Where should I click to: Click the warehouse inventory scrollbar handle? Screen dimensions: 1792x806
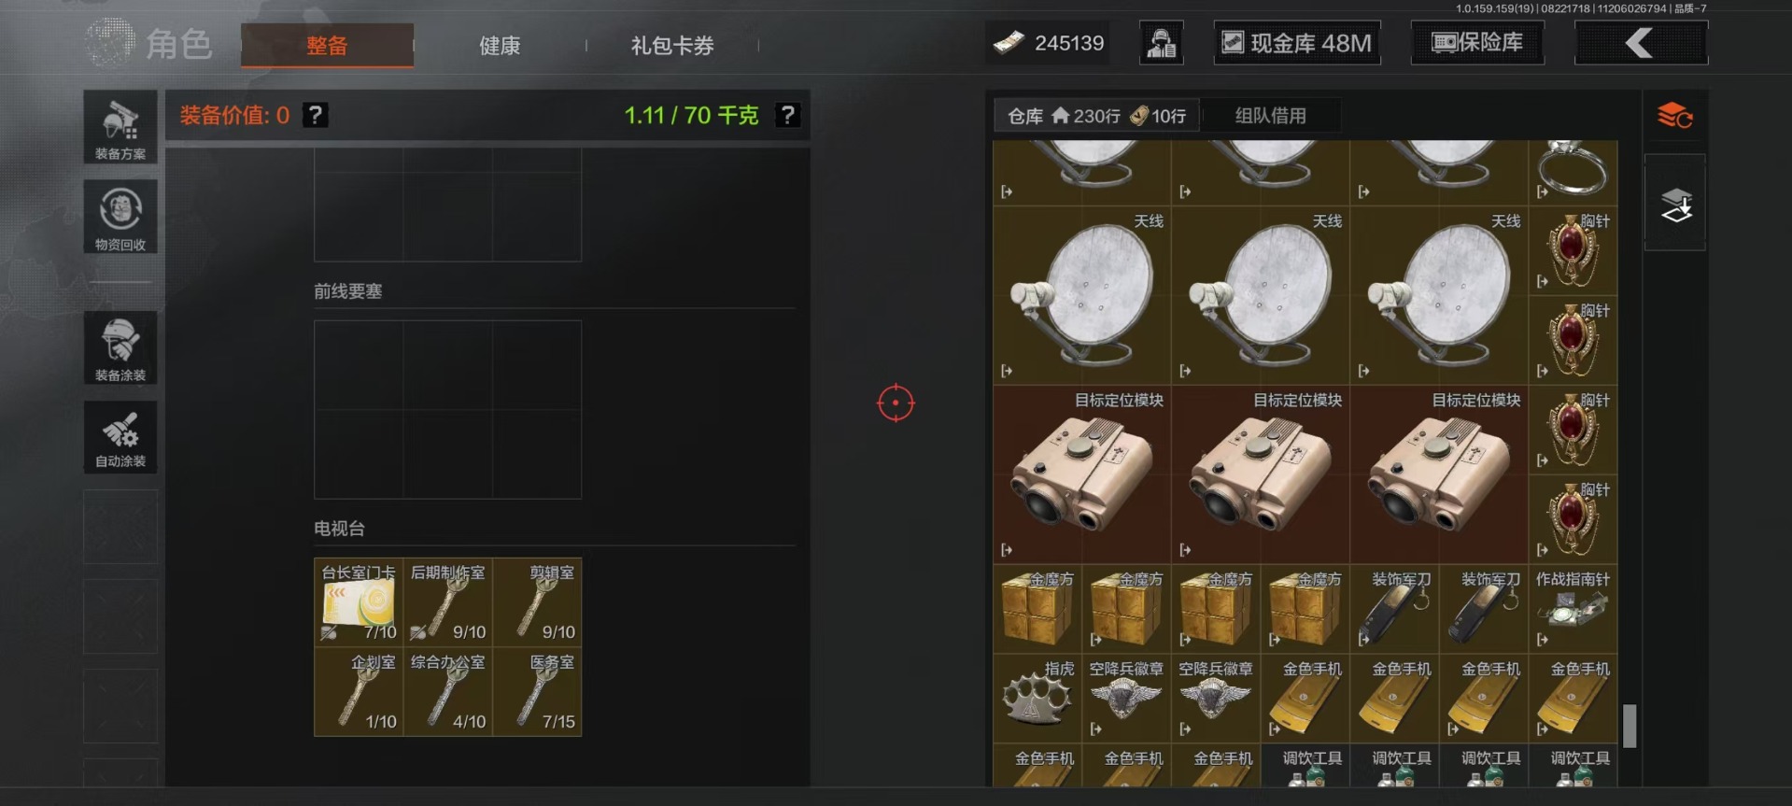[1630, 726]
